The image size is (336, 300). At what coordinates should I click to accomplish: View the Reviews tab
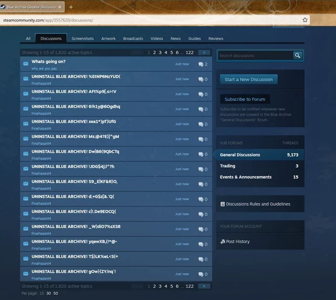point(216,38)
